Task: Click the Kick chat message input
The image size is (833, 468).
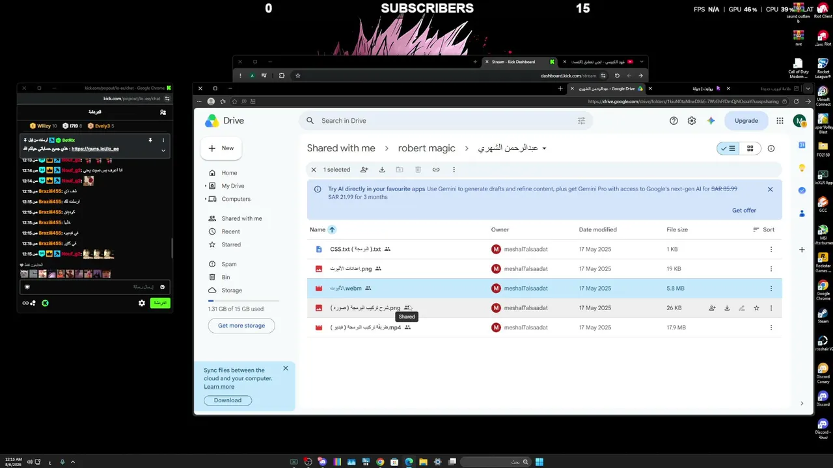Action: (x=95, y=287)
